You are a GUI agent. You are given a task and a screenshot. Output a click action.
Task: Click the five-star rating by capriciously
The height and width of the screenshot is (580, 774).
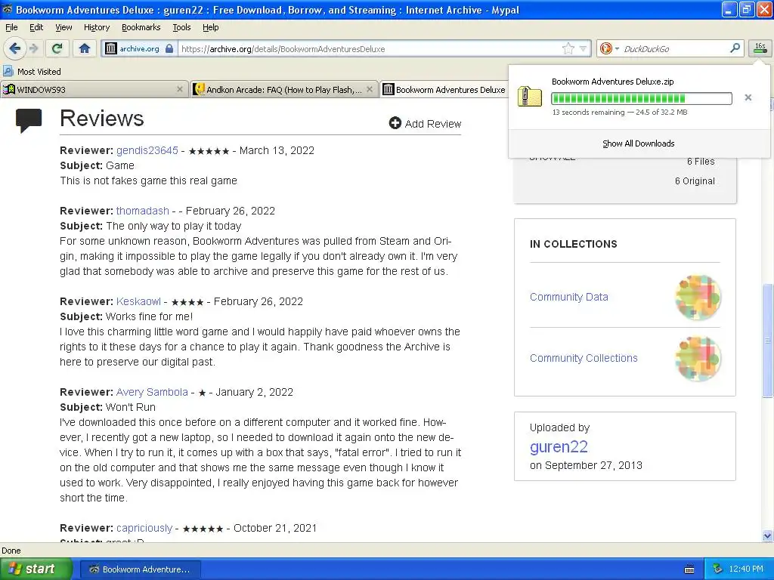click(203, 528)
